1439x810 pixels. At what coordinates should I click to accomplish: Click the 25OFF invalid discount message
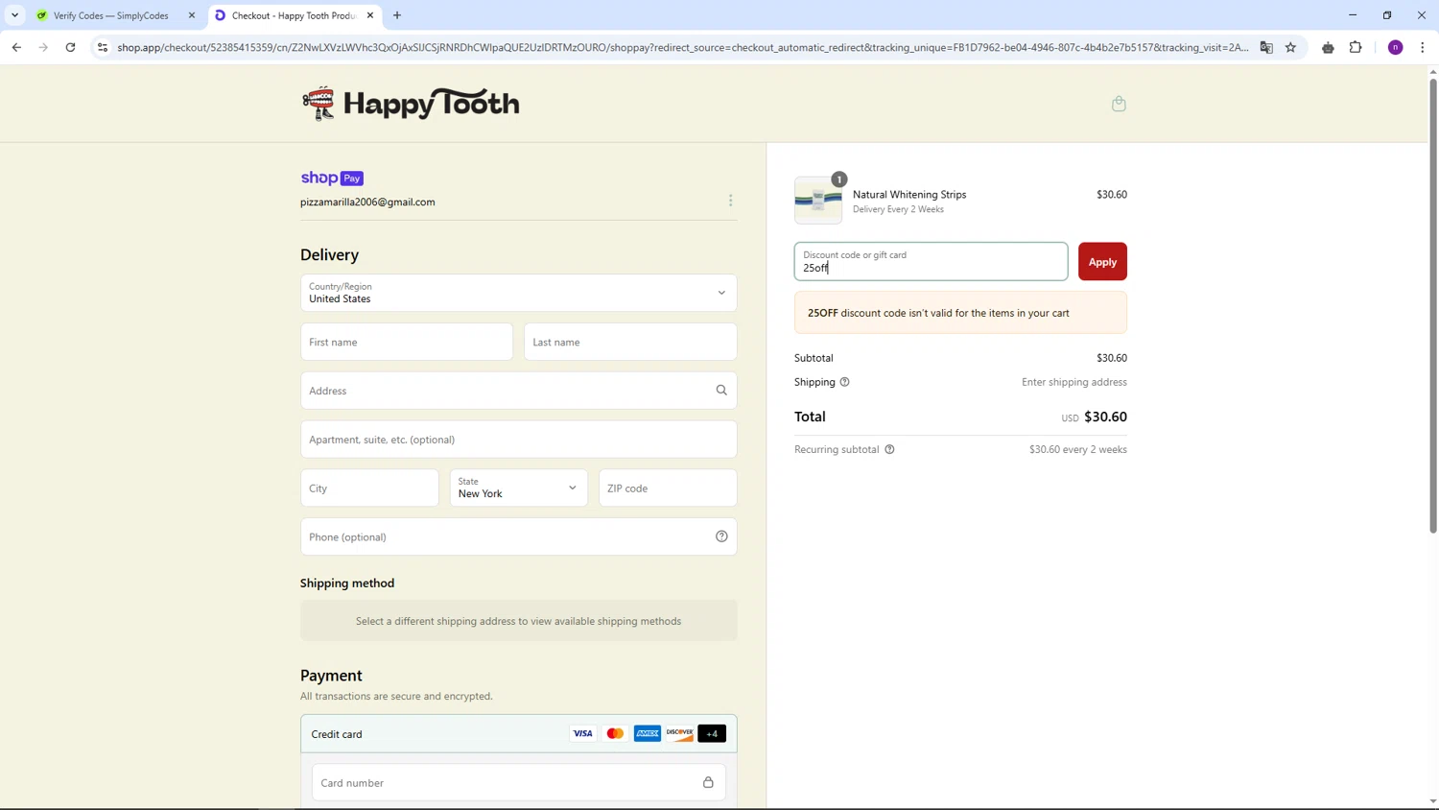tap(960, 313)
